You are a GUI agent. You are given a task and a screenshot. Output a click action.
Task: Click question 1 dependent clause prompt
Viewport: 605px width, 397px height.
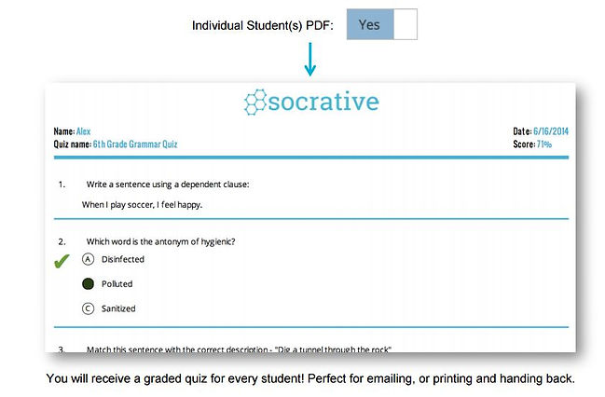[168, 185]
